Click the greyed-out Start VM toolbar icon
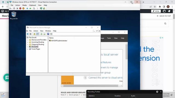The width and height of the screenshot is (175, 98). point(14,8)
